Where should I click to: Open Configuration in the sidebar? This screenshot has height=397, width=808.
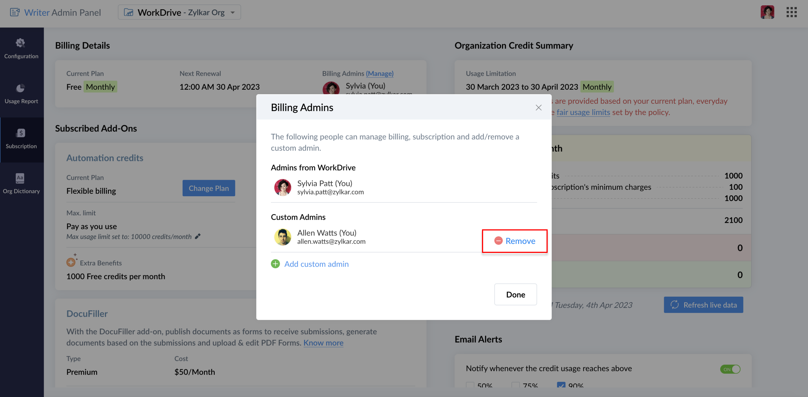point(21,49)
